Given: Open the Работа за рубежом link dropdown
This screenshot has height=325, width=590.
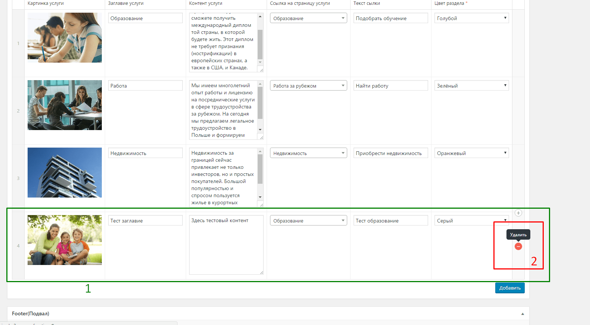Looking at the screenshot, I should tap(308, 85).
